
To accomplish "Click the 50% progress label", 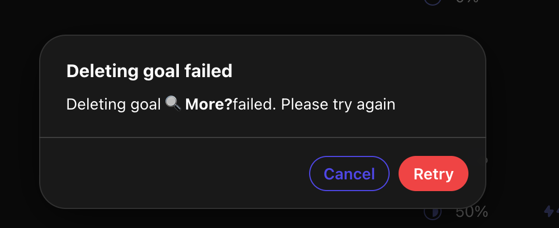I will [x=472, y=212].
